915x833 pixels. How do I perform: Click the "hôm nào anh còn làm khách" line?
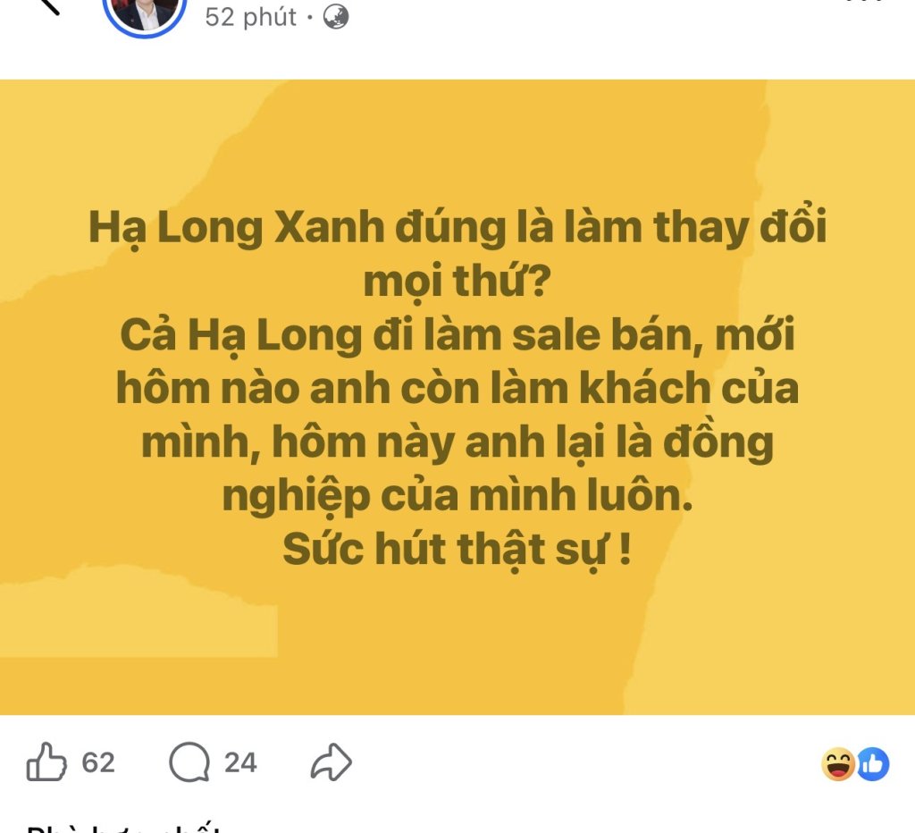point(457,388)
